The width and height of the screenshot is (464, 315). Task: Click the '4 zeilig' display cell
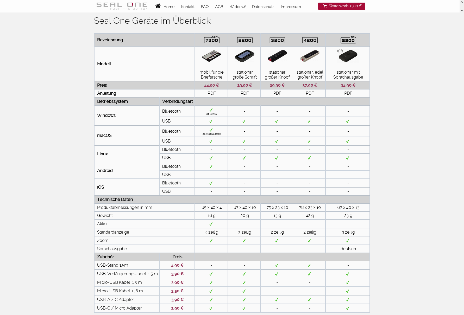212,232
